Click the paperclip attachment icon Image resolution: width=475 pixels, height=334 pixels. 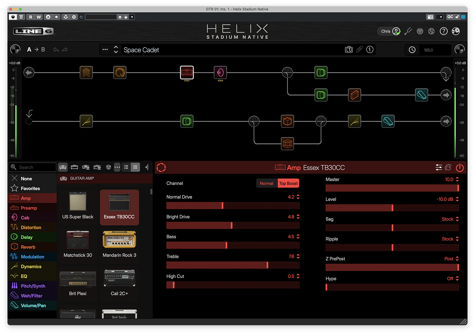[x=360, y=49]
